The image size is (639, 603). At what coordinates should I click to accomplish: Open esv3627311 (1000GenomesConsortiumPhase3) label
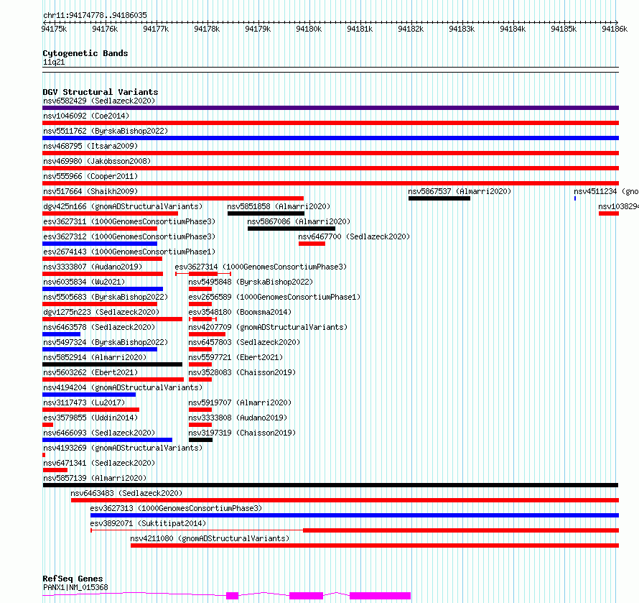pos(129,221)
